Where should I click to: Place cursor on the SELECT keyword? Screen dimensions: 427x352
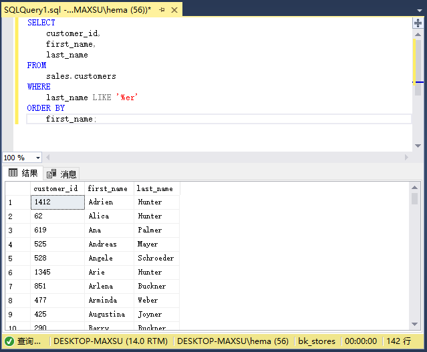(x=41, y=23)
